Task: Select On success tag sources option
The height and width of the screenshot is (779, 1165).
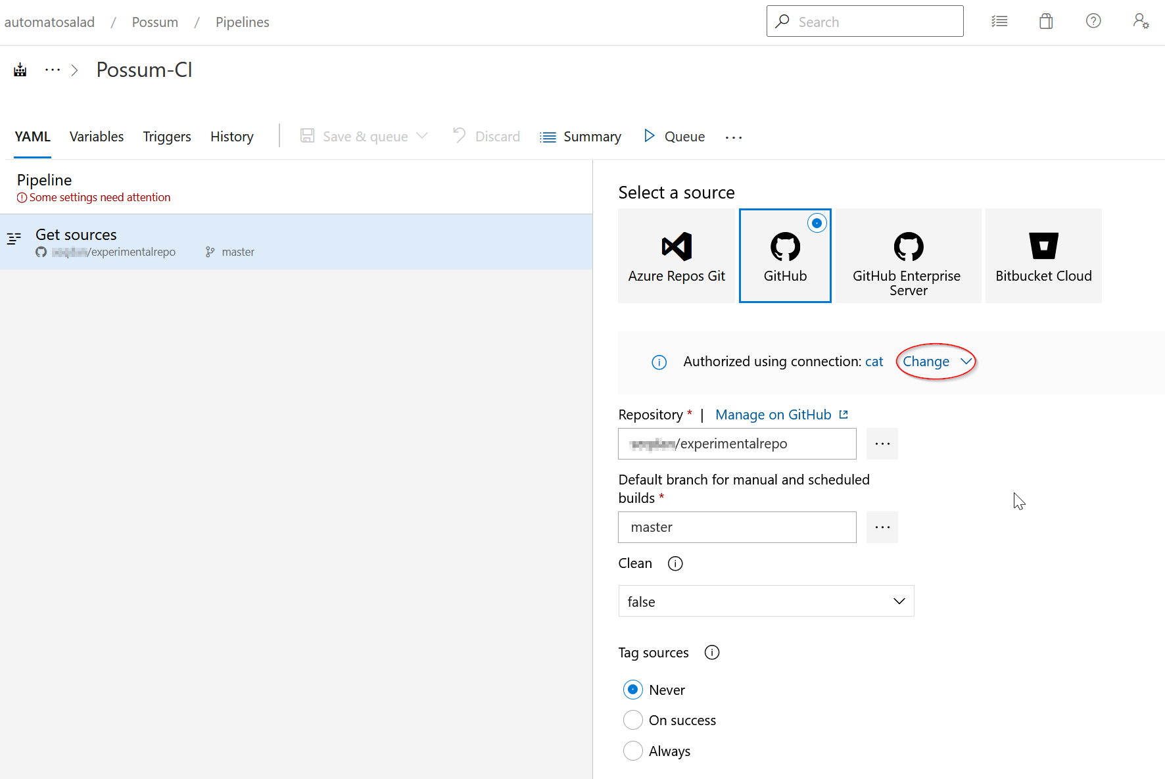Action: click(633, 720)
